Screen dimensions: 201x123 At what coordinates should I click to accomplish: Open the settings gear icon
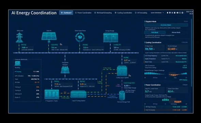click(x=182, y=13)
